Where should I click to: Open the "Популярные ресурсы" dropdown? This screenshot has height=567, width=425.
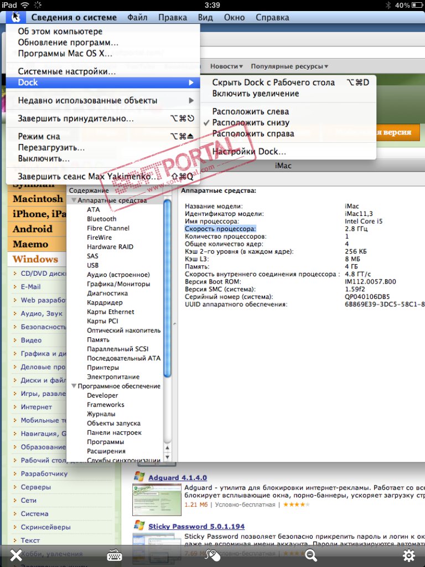[x=289, y=66]
